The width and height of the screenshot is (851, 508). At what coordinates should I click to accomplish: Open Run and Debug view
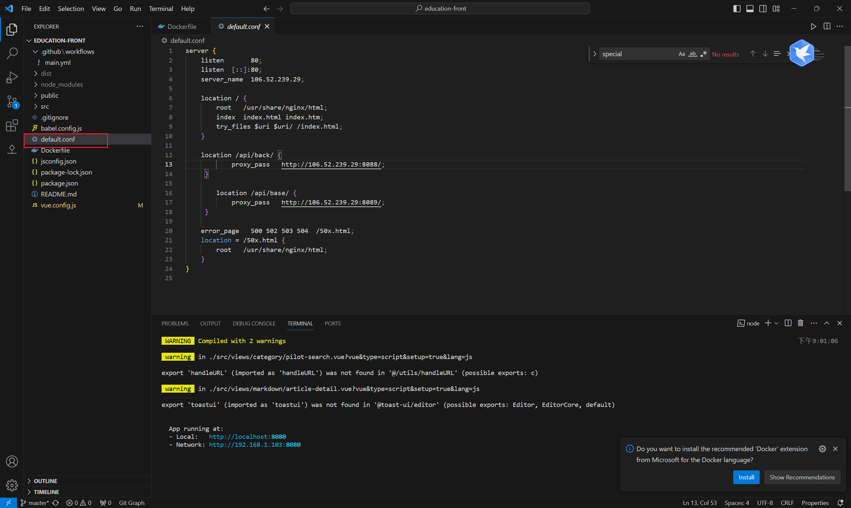[x=12, y=77]
